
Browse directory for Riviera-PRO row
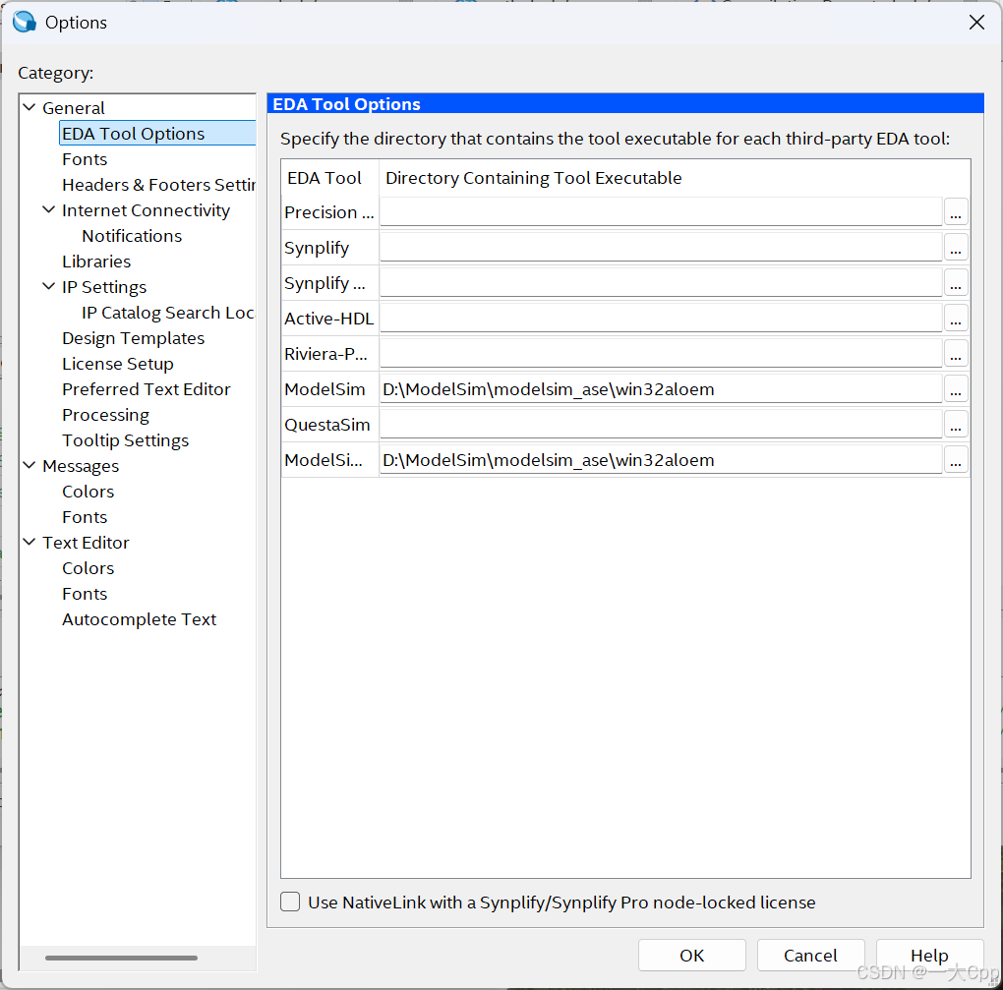(x=956, y=354)
